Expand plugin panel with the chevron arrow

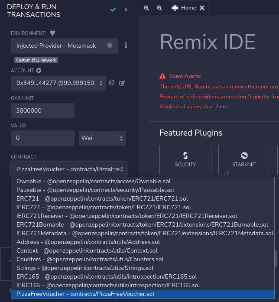coord(126,10)
